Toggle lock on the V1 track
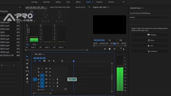 pyautogui.click(x=38, y=75)
